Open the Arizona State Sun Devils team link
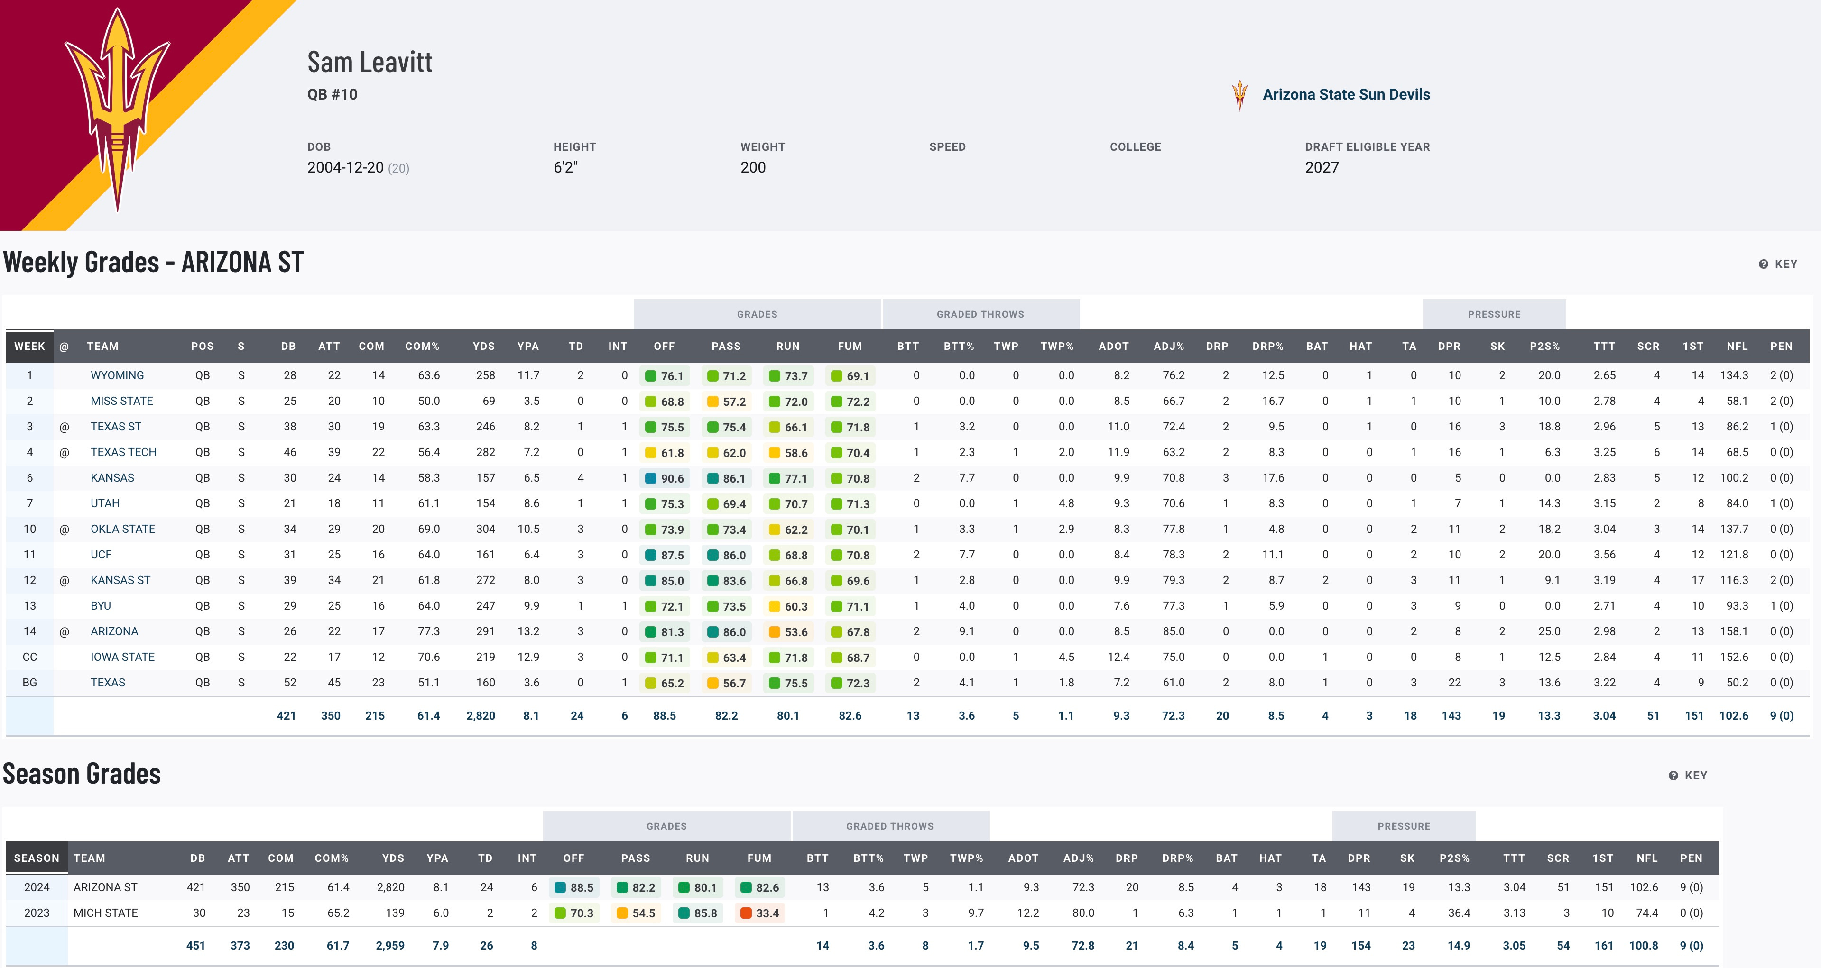 click(1346, 95)
